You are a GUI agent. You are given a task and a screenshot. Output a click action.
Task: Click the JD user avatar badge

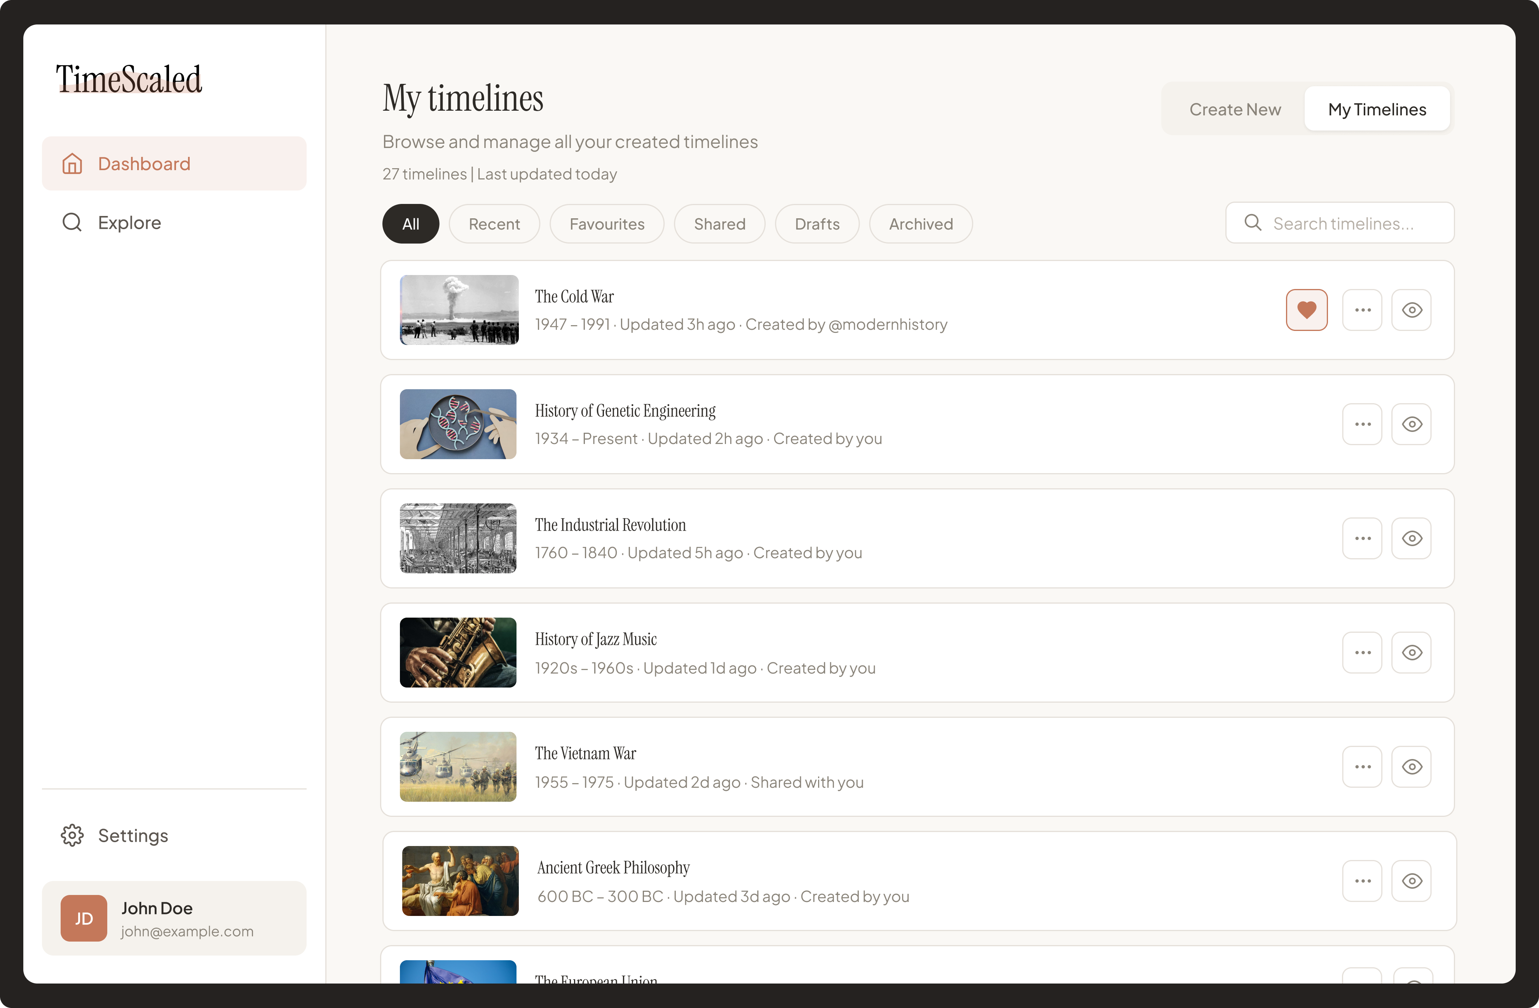pos(84,917)
